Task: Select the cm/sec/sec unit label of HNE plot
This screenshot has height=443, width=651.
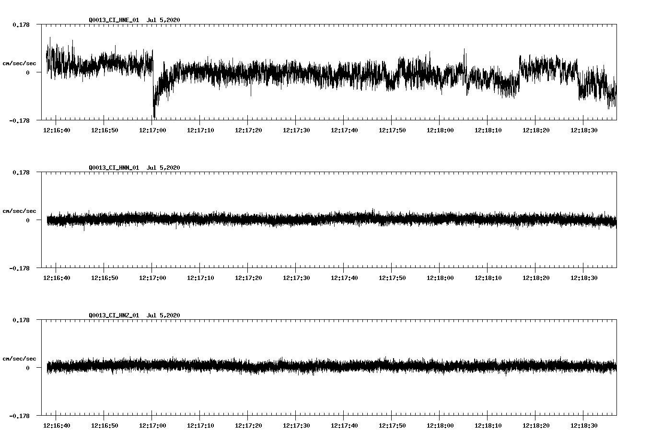Action: point(19,63)
